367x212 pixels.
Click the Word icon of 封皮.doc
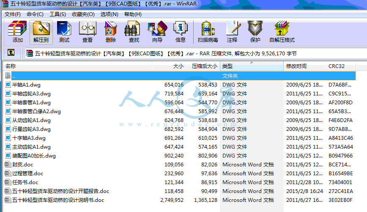click(x=8, y=165)
